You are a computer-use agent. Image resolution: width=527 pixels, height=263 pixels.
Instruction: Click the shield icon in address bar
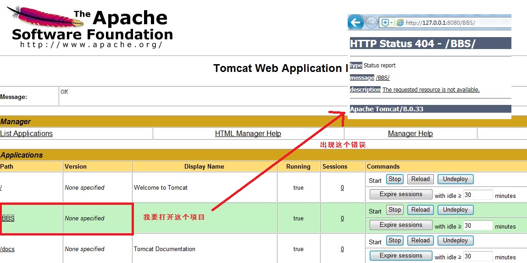point(385,23)
